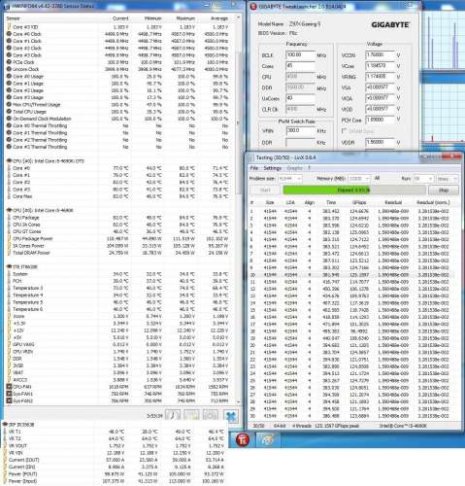Viewport: 465px width, 486px height.
Task: Open the Memory (MiB) dropdown in LinX
Action: click(x=359, y=179)
